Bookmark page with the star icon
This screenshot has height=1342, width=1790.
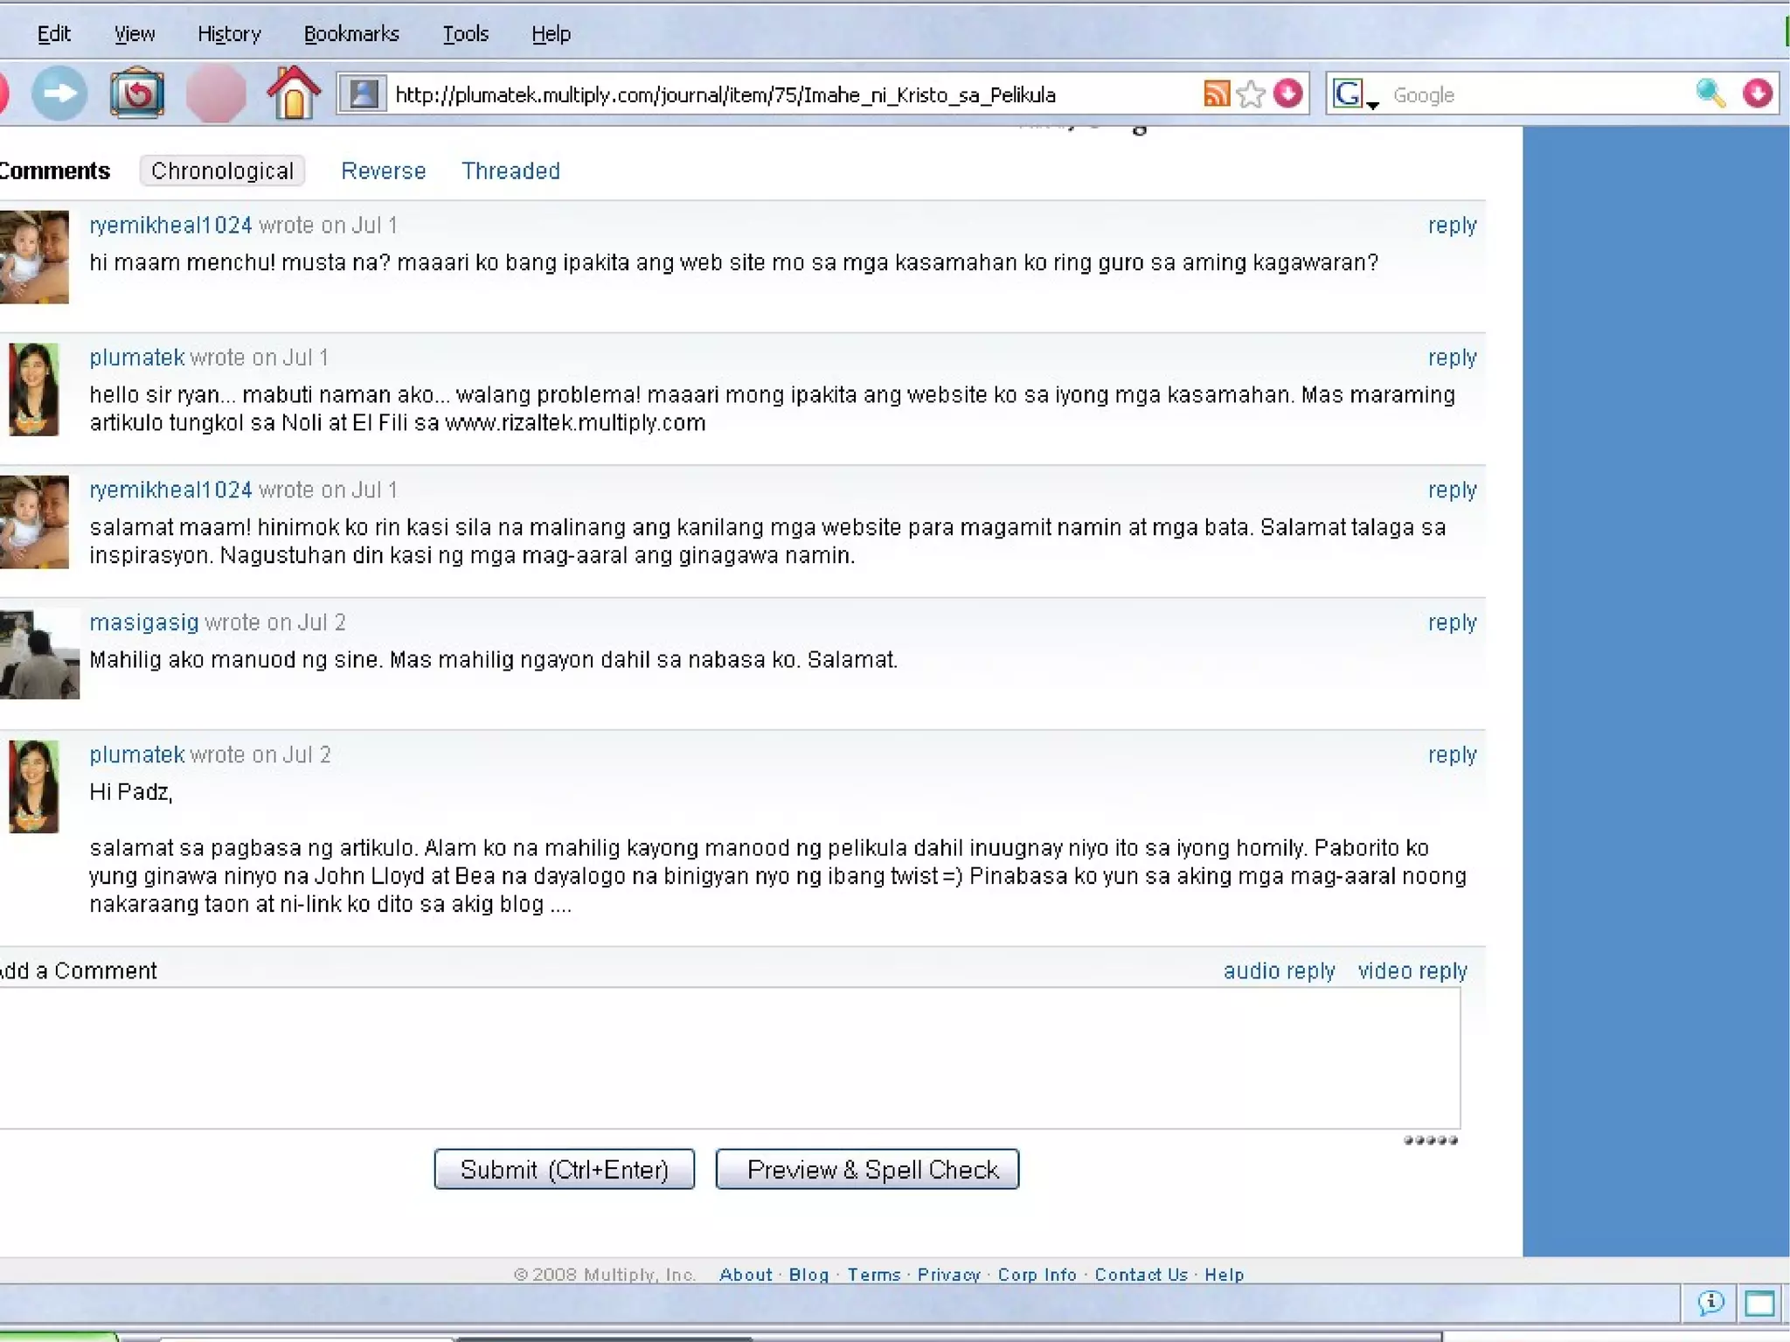[x=1252, y=94]
